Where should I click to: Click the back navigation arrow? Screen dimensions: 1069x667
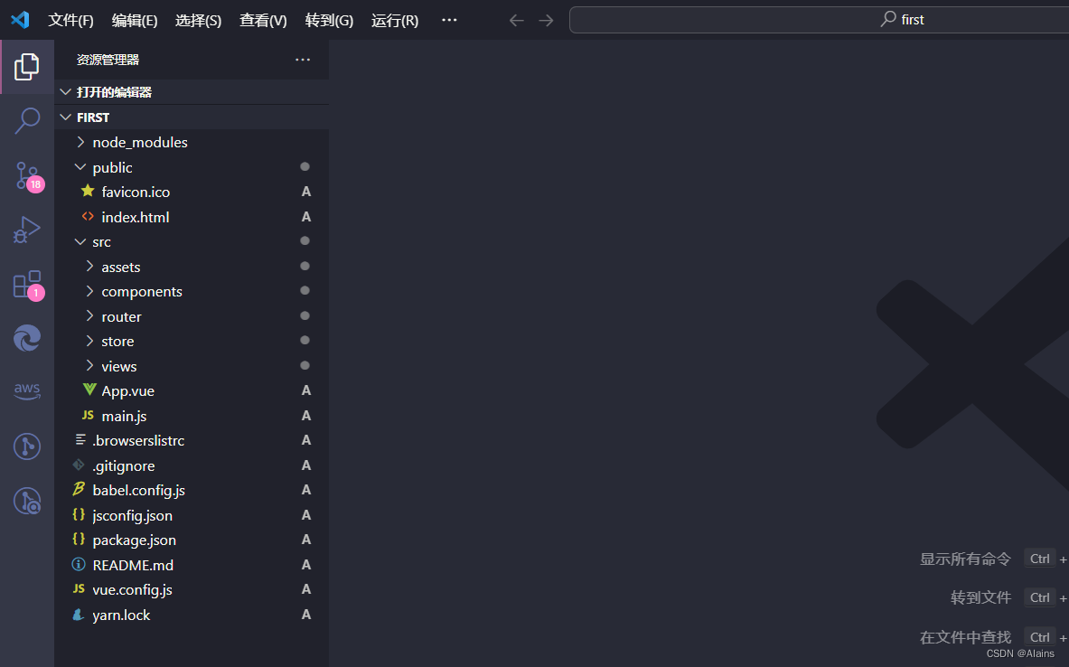[x=516, y=19]
